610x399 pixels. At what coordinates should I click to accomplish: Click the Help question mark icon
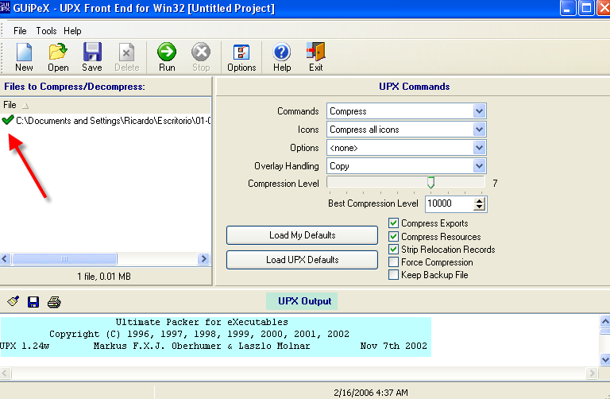pyautogui.click(x=282, y=53)
